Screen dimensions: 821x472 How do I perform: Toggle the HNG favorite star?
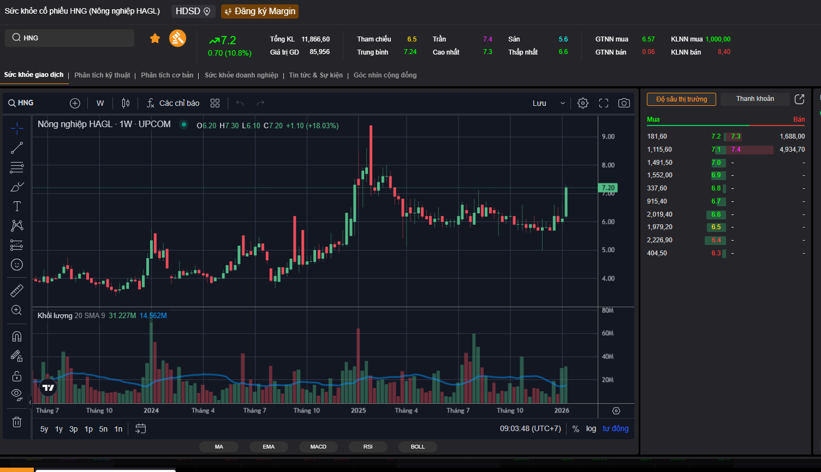point(155,38)
